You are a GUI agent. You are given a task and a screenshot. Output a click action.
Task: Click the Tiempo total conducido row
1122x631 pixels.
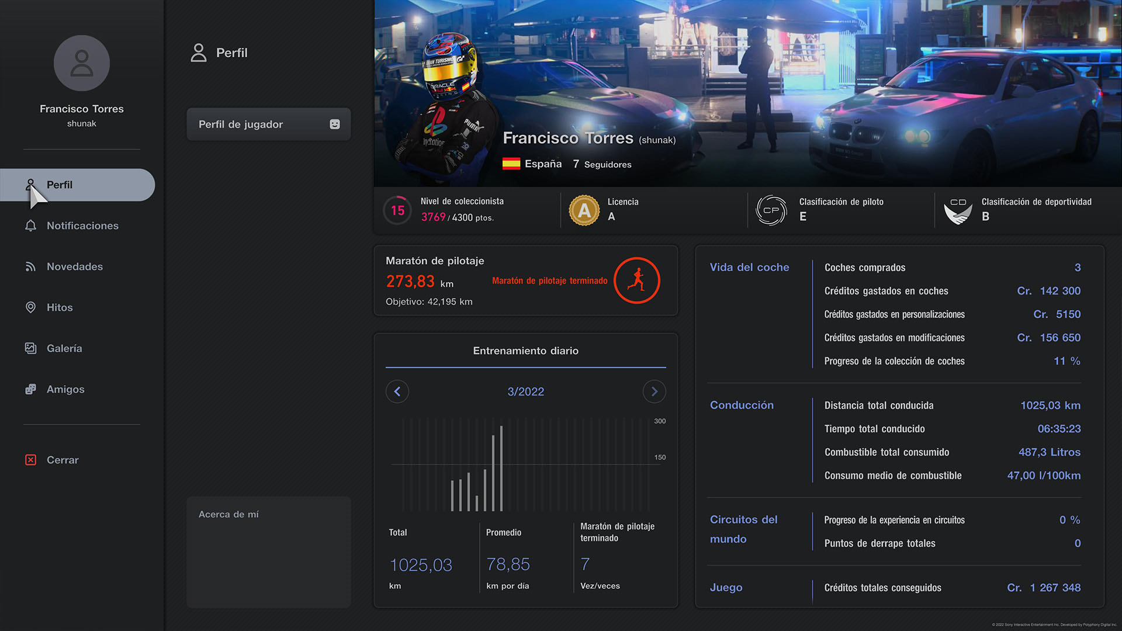953,429
